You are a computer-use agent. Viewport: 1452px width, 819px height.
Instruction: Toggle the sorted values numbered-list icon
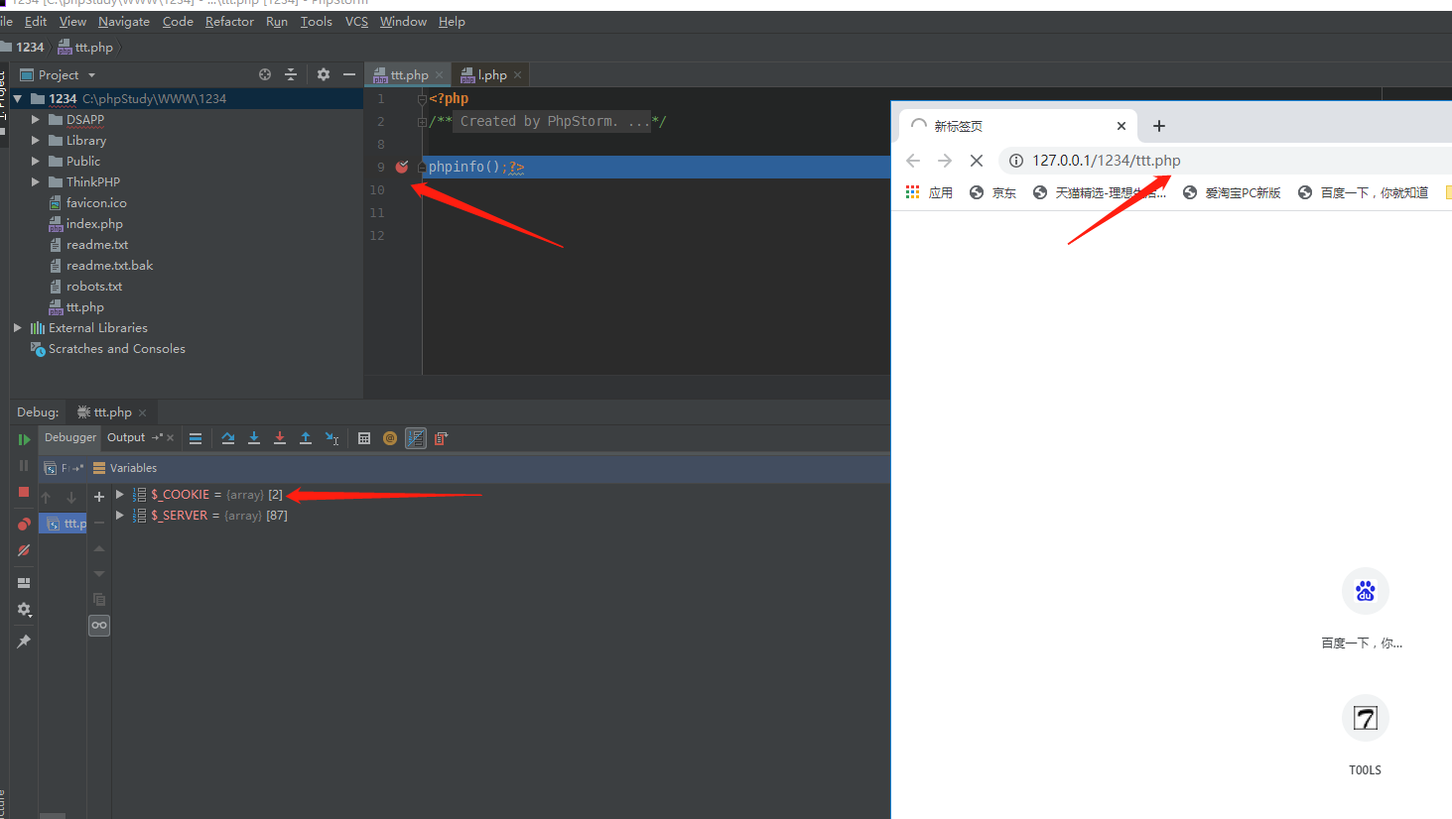416,438
